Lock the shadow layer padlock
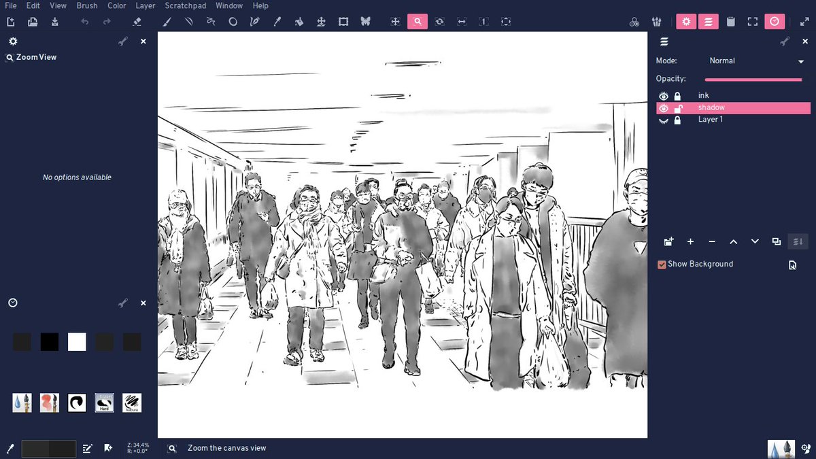This screenshot has height=459, width=816. [677, 108]
